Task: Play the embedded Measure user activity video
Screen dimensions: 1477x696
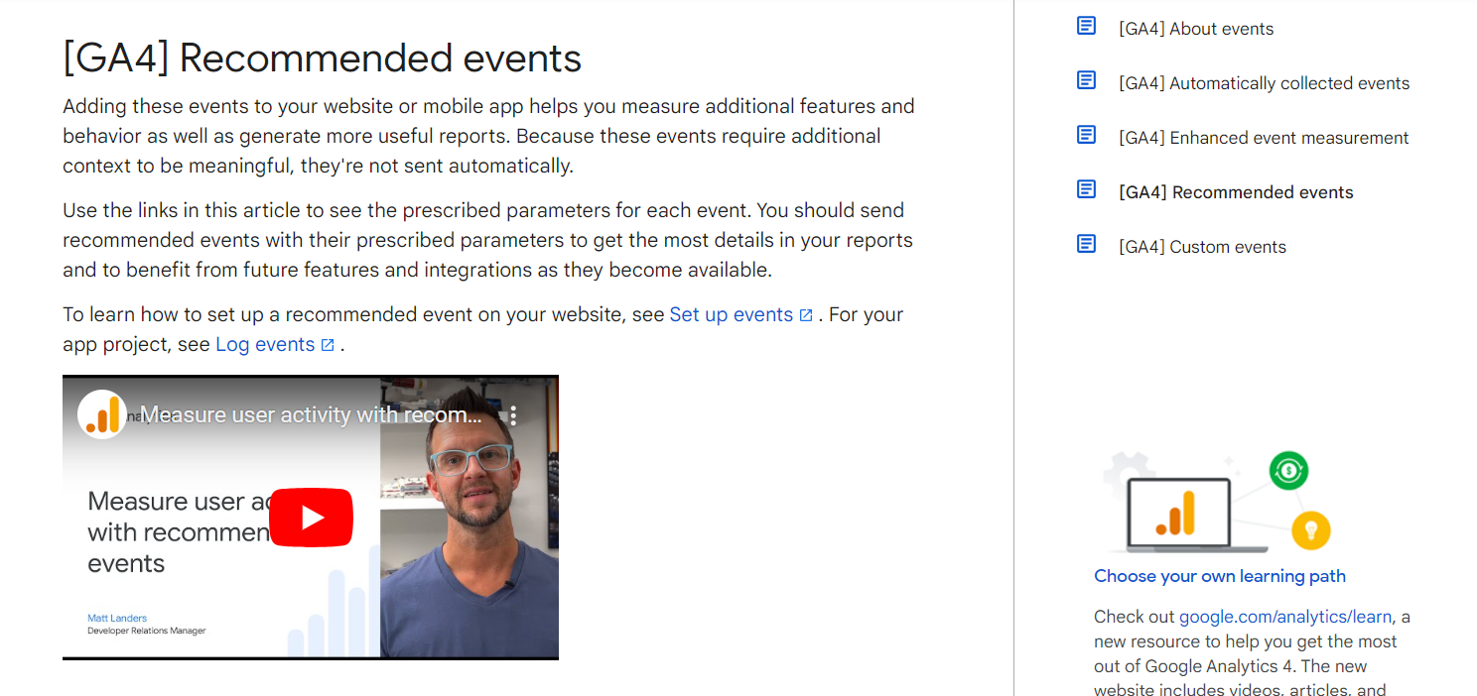Action: tap(311, 517)
